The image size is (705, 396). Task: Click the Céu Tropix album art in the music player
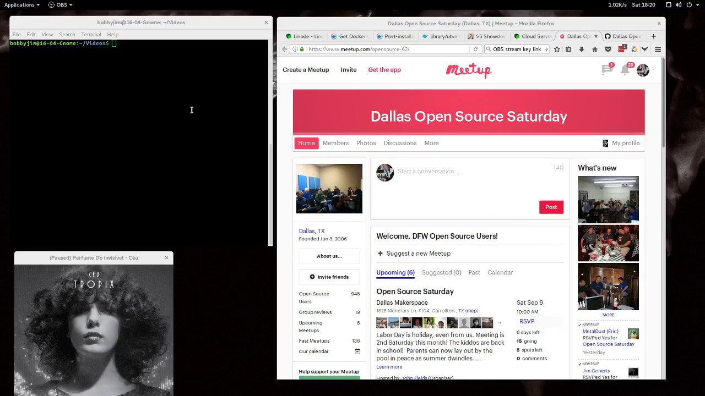(94, 330)
